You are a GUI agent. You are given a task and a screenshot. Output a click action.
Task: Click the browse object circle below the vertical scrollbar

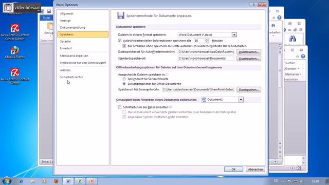point(280,152)
